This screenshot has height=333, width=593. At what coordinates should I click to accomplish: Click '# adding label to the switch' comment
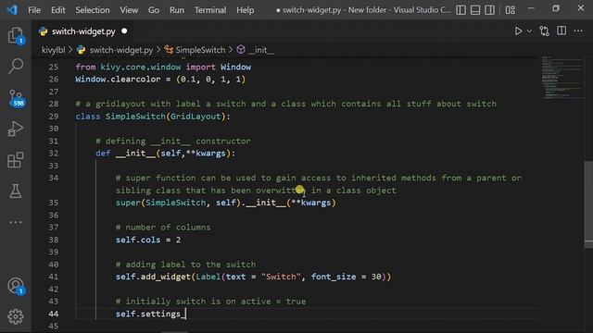click(185, 265)
